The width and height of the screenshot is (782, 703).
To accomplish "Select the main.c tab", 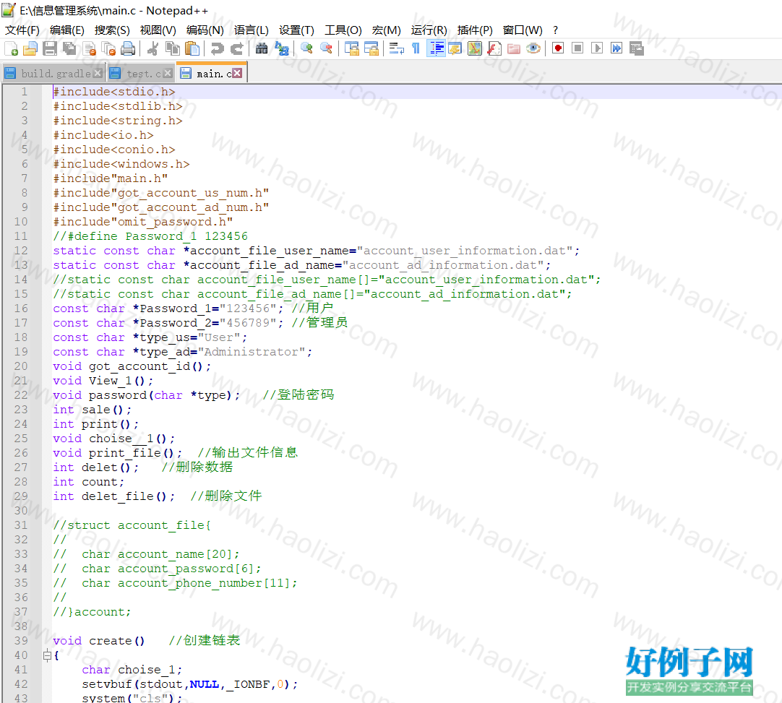I will pos(212,73).
